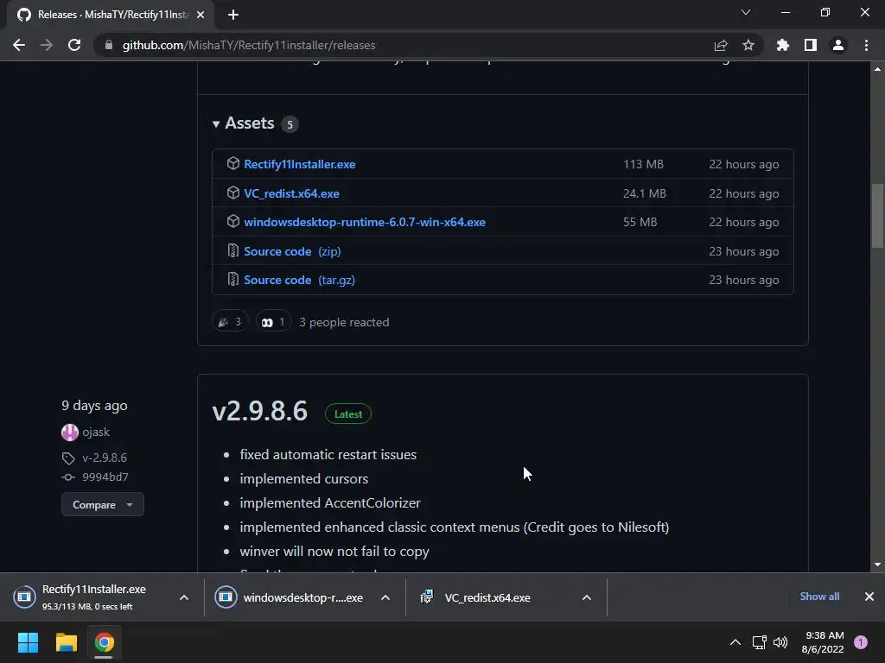The height and width of the screenshot is (663, 885).
Task: Download windowsdesktop-runtime-6.0.7-win-x64.exe asset
Action: pos(365,222)
